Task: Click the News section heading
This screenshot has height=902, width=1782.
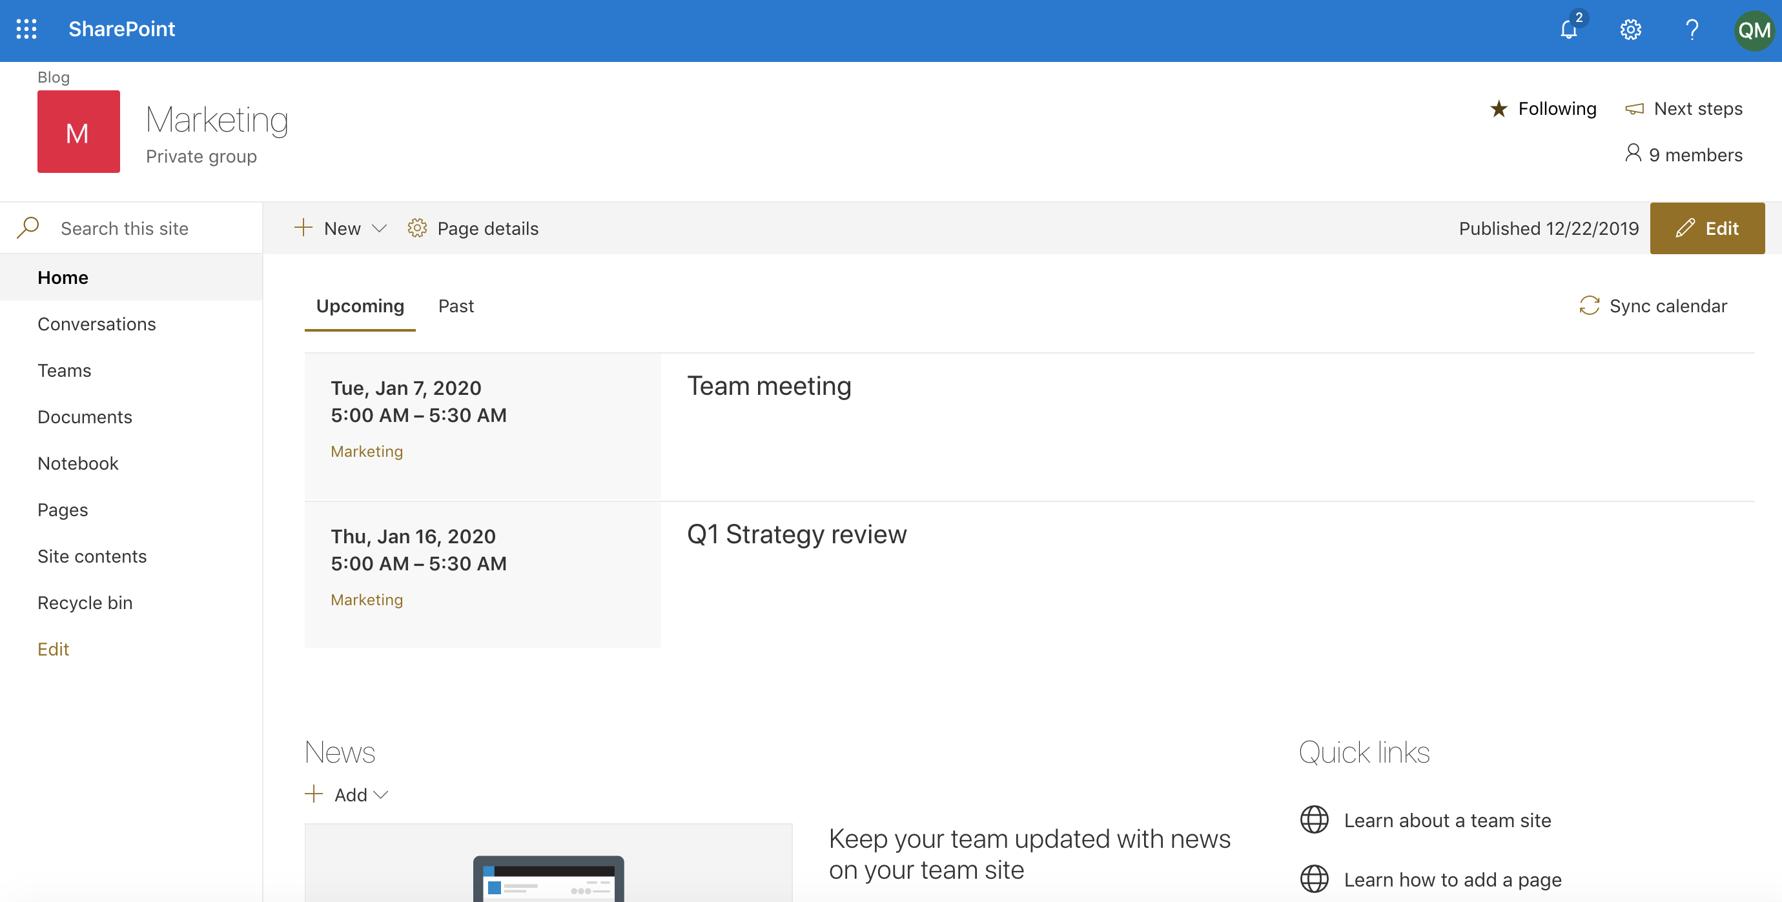Action: (340, 752)
